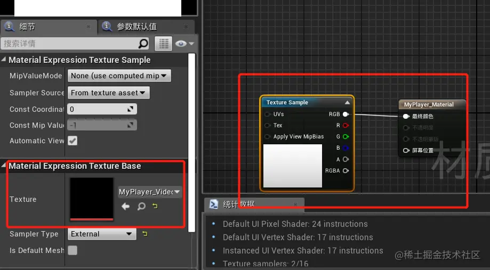Click the white Texture Sample node preview
Image resolution: width=490 pixels, height=270 pixels.
click(x=293, y=166)
